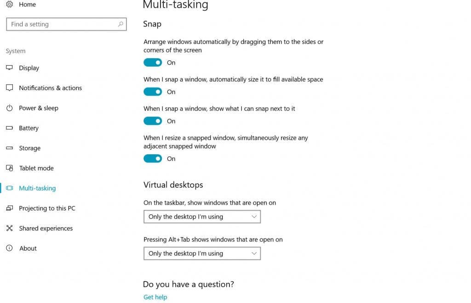Toggle simultaneous resize of adjacent snapped window
The width and height of the screenshot is (471, 303).
[x=153, y=158]
